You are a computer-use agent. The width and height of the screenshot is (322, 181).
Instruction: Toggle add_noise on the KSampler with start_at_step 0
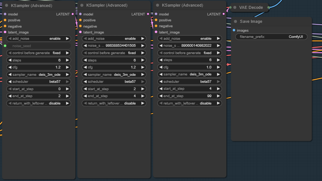[39, 39]
